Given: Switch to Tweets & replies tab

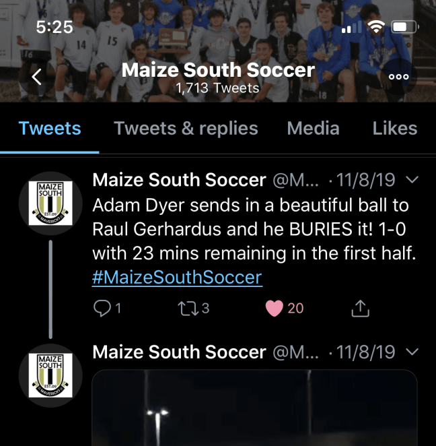Looking at the screenshot, I should pyautogui.click(x=186, y=128).
